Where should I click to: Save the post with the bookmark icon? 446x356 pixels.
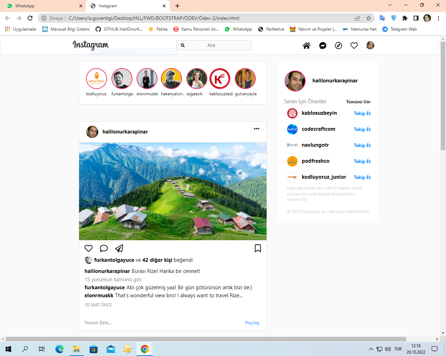[x=258, y=248]
